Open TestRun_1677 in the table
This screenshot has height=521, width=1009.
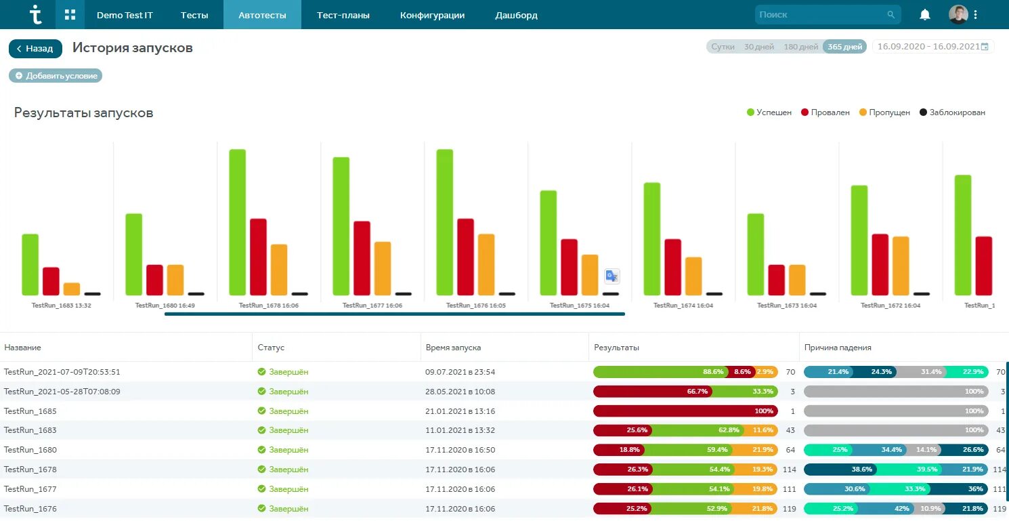point(30,489)
